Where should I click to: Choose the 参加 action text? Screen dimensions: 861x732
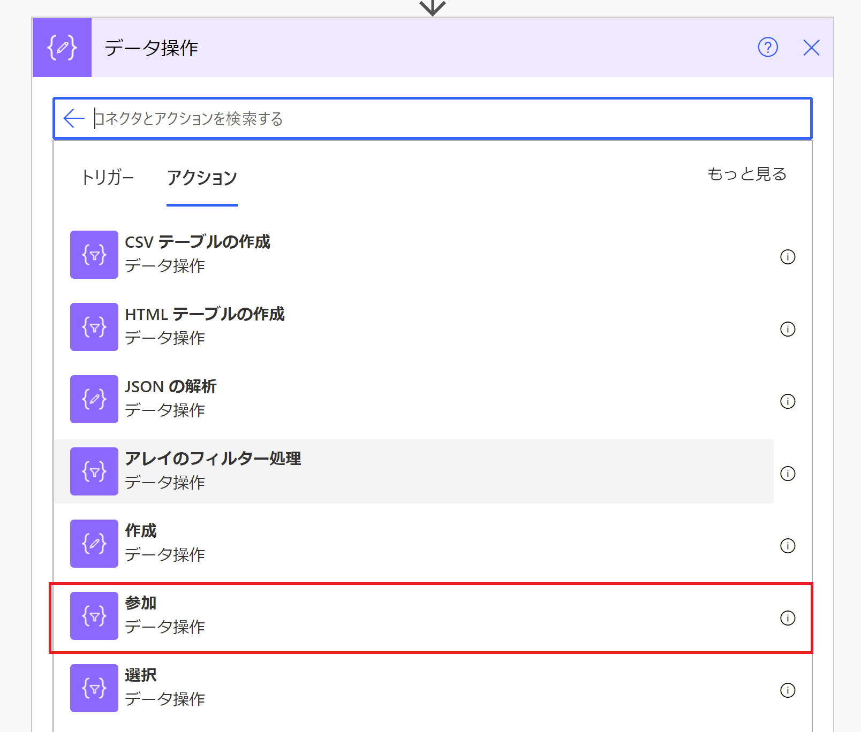point(141,603)
